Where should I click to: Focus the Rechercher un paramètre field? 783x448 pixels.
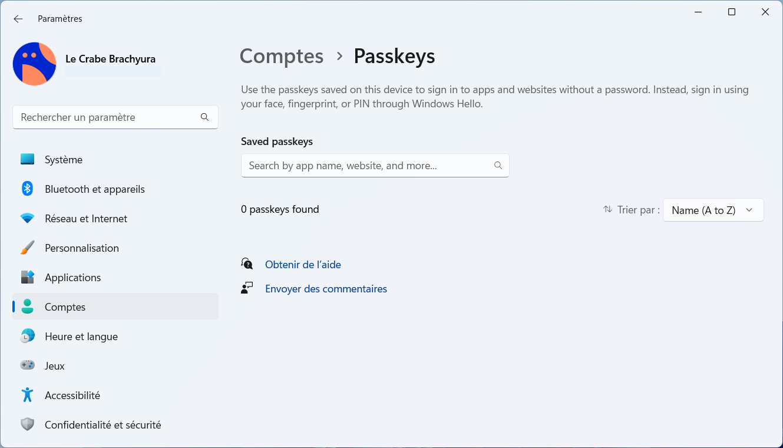point(115,117)
